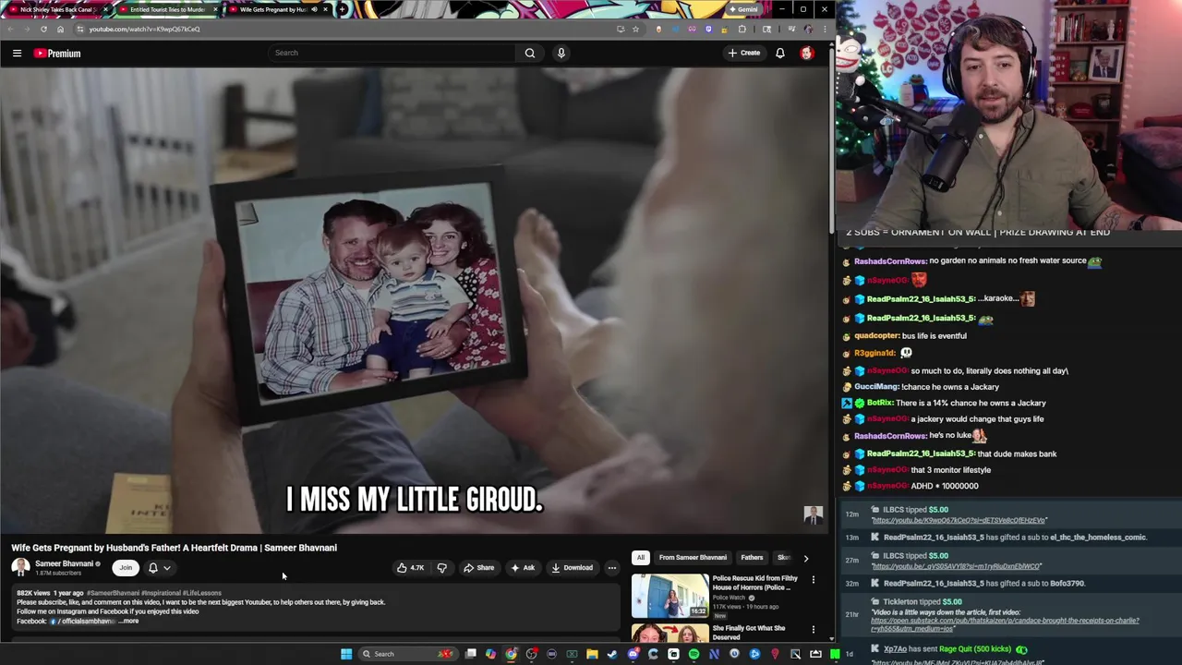Viewport: 1182px width, 665px height.
Task: Dislike the video with thumbs down
Action: click(441, 568)
